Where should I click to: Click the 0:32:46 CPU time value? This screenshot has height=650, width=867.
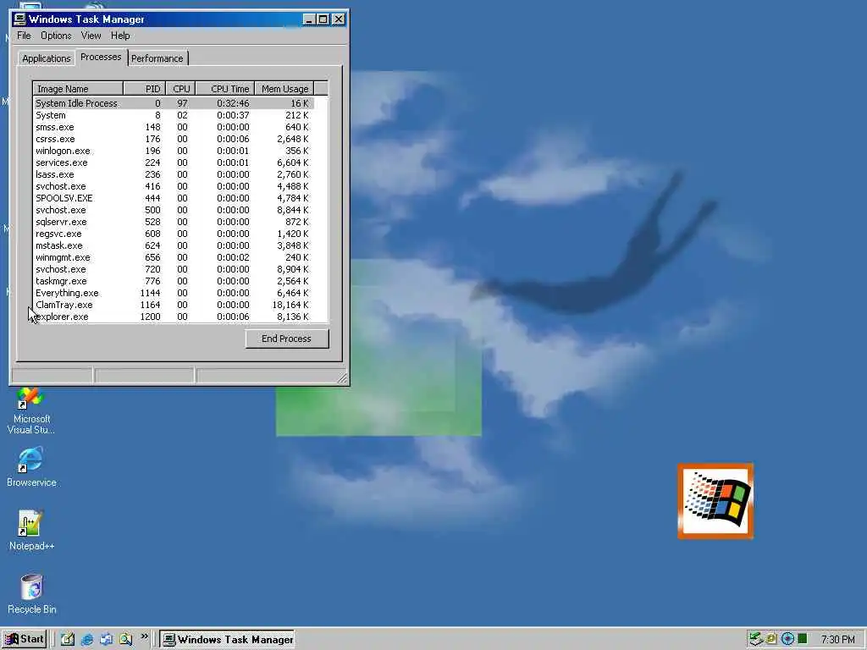233,103
